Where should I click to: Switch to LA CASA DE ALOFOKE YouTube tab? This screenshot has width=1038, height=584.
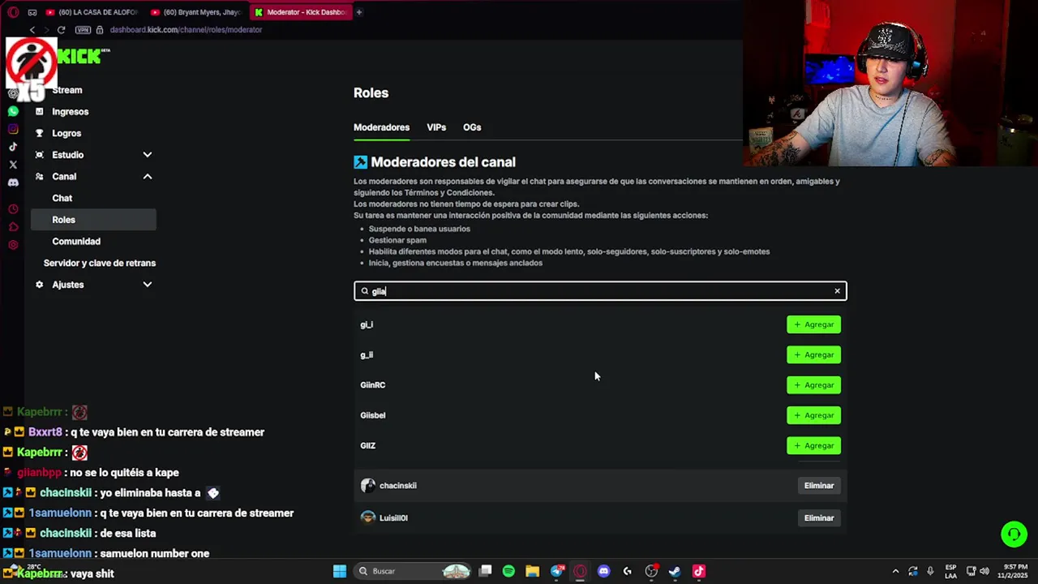click(92, 12)
